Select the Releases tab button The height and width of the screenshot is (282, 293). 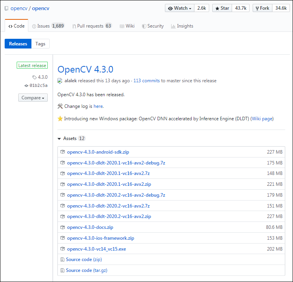(x=18, y=44)
